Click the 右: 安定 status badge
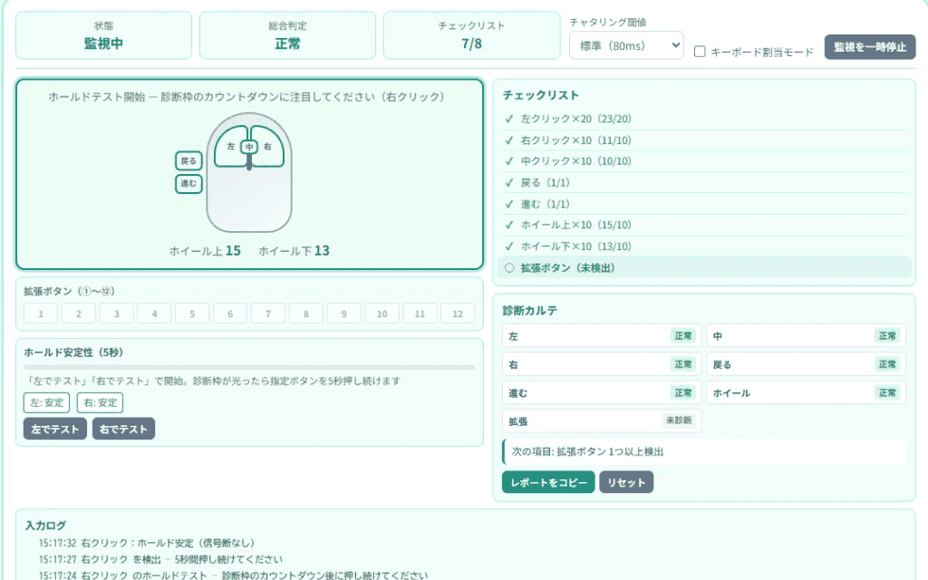Image resolution: width=928 pixels, height=580 pixels. [100, 402]
